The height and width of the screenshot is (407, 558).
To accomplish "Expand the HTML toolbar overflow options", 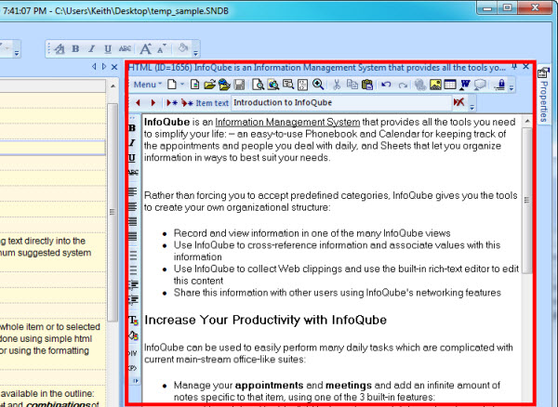I will click(x=511, y=86).
